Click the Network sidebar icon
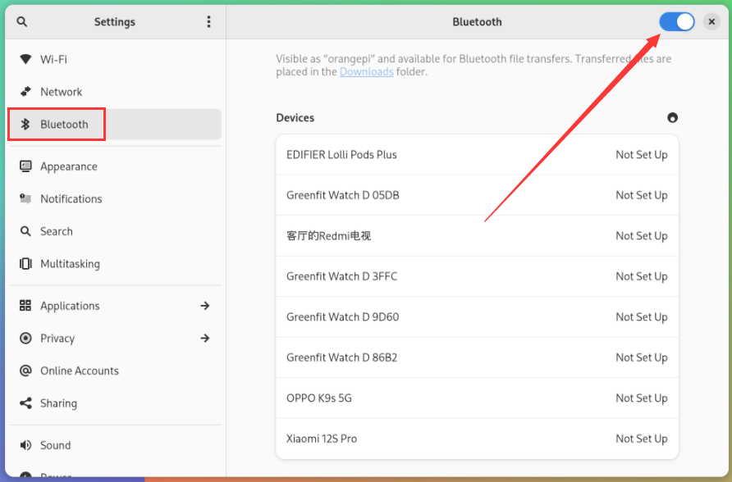The image size is (732, 482). tap(25, 92)
